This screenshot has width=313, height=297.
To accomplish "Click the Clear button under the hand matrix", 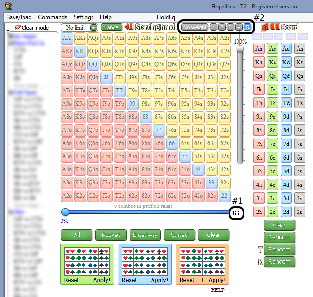I will [214, 235].
